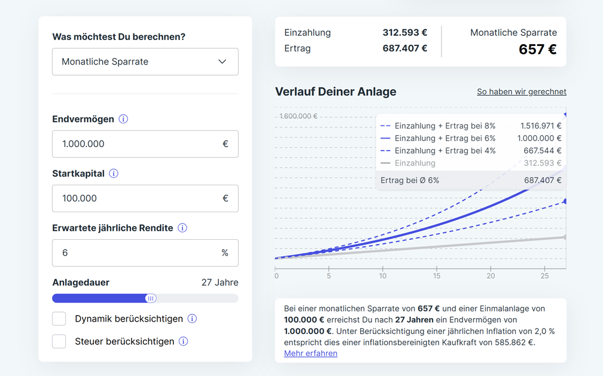Click the dropdown chevron arrow
The width and height of the screenshot is (603, 376).
tap(222, 62)
